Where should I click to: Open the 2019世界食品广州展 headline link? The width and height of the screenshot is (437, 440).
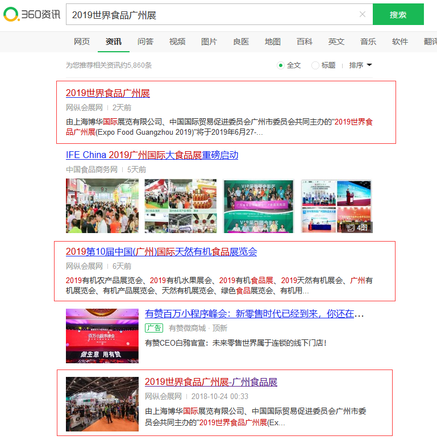click(x=108, y=93)
